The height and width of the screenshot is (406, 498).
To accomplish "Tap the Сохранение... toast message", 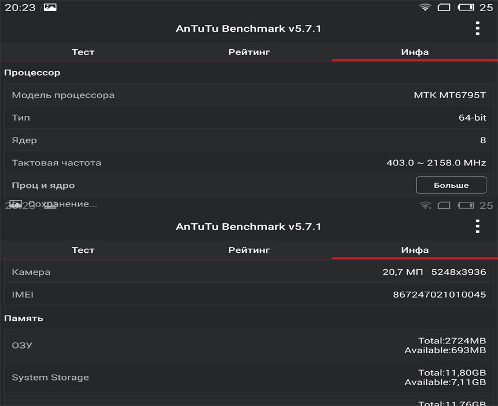I will pos(63,204).
